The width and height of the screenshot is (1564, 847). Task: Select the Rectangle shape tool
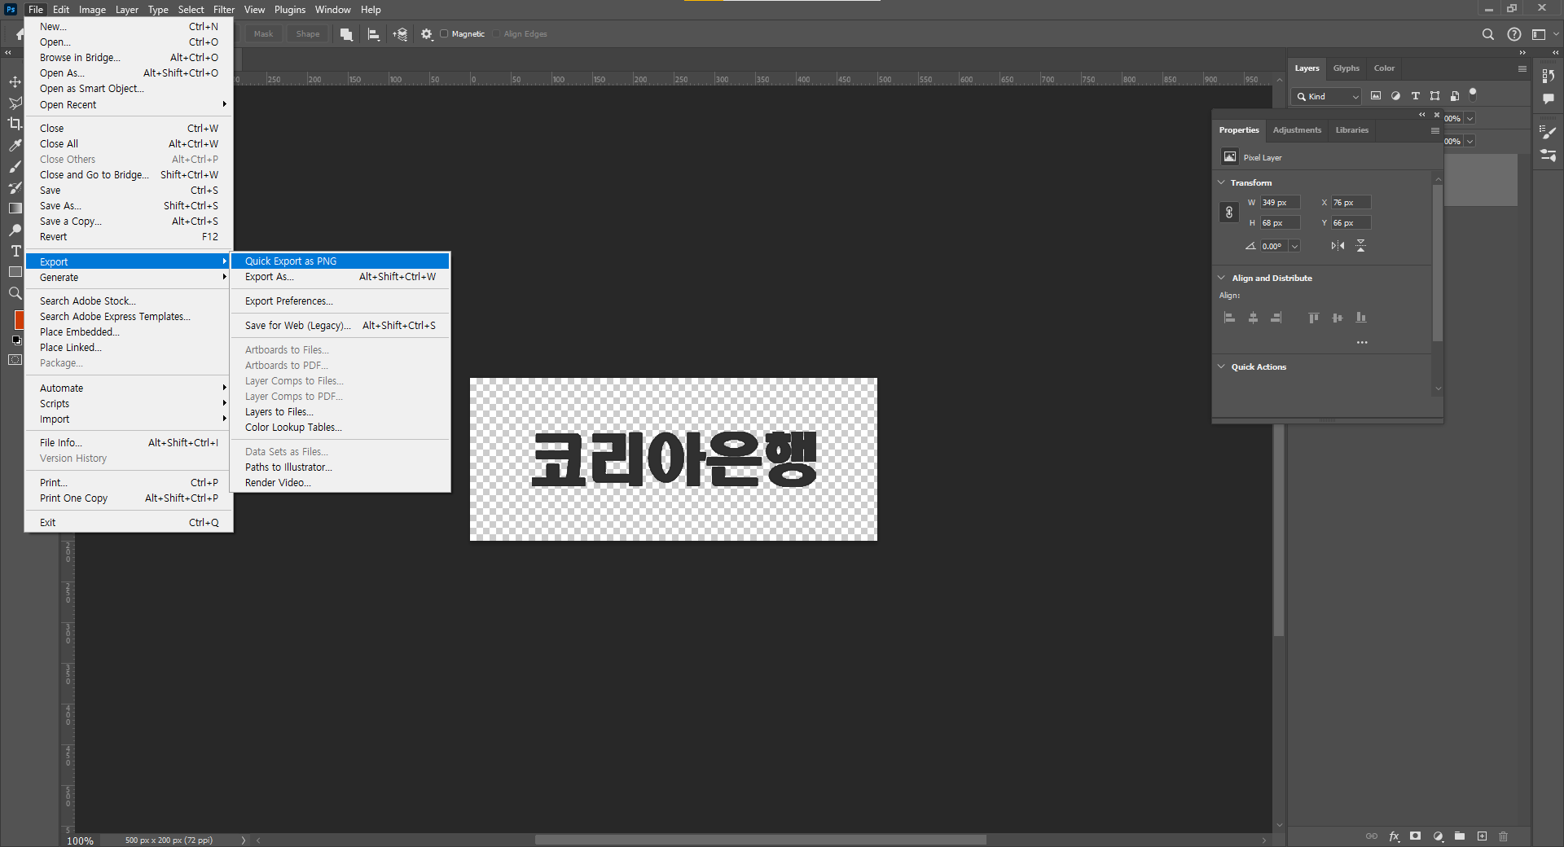click(x=15, y=272)
